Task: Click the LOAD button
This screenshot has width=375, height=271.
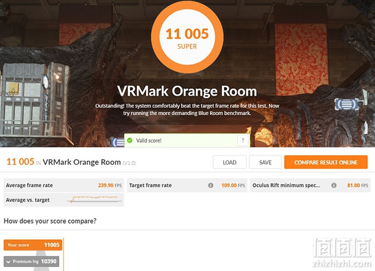Action: (x=229, y=162)
